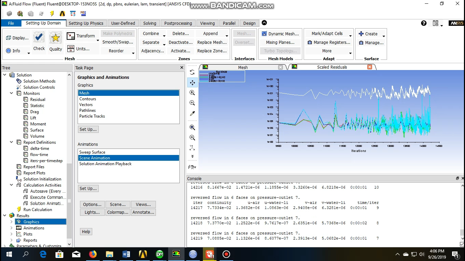Switch to the Solving tab
Screen dimensions: 465x261
[149, 23]
